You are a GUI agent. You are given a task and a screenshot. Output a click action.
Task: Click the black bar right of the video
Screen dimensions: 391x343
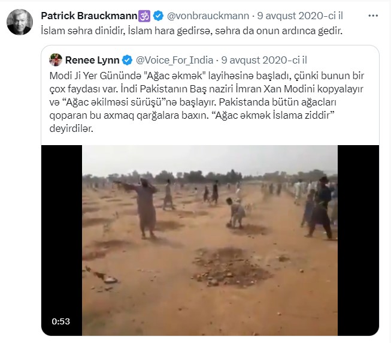coord(358,240)
